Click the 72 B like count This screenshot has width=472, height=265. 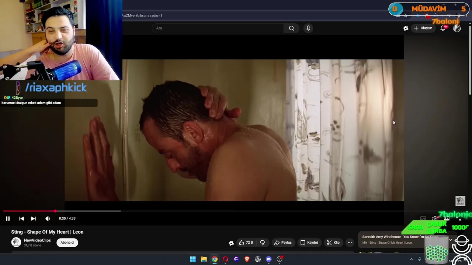click(x=249, y=243)
